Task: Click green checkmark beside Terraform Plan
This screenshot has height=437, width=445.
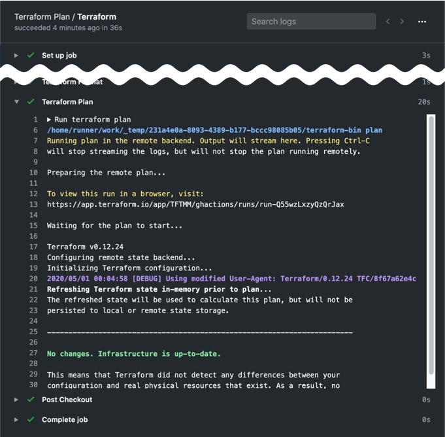Action: (x=30, y=102)
